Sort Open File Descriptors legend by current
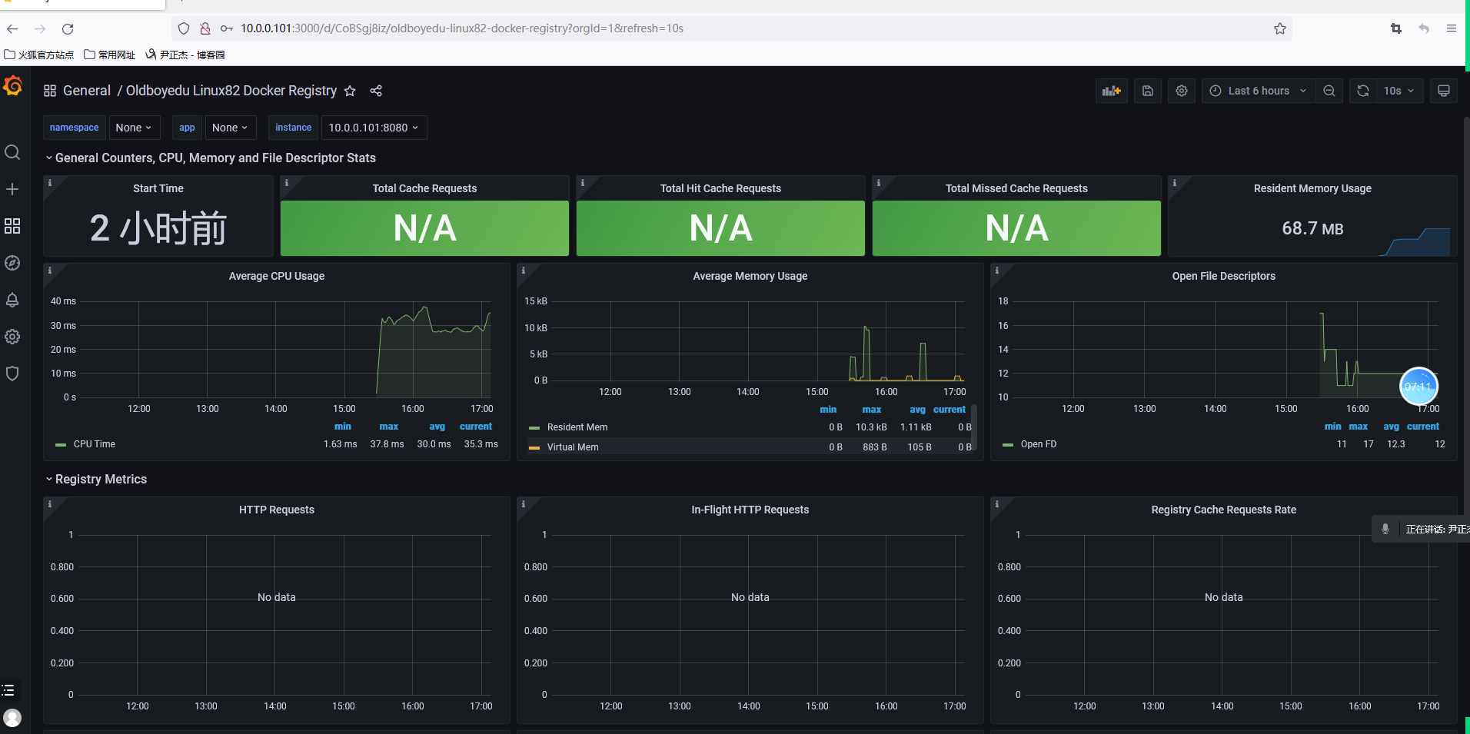 coord(1423,427)
